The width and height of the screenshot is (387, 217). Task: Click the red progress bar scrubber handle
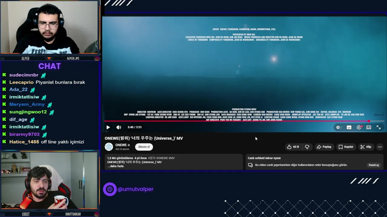click(369, 121)
